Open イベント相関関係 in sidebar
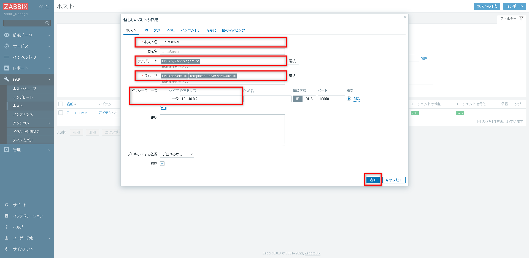 pyautogui.click(x=30, y=131)
